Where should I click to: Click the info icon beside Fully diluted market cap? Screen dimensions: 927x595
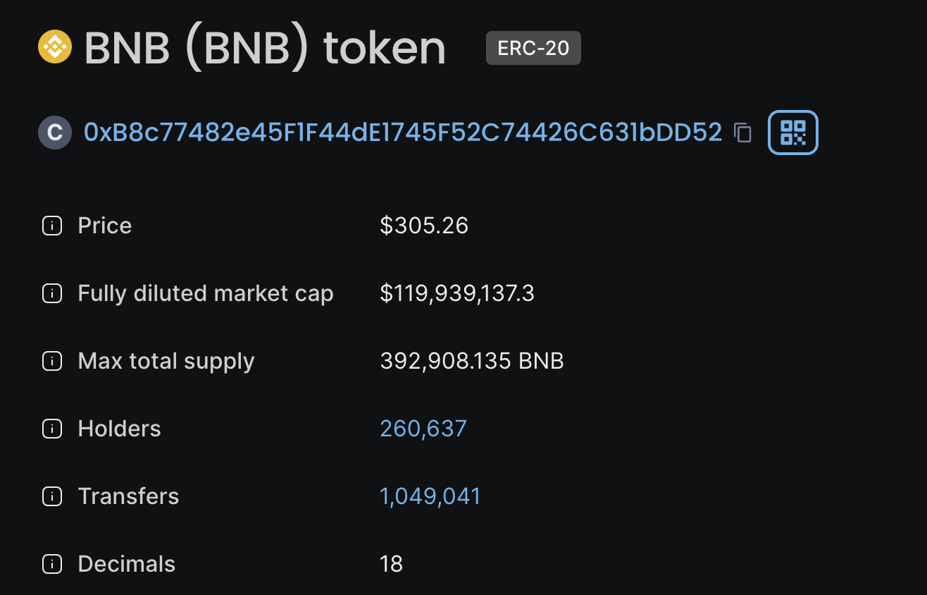point(51,293)
